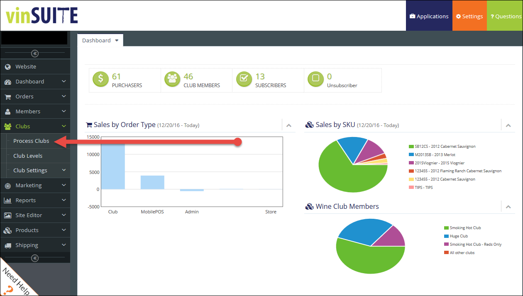Collapse the Wine Club Members panel
The height and width of the screenshot is (296, 523).
click(508, 207)
